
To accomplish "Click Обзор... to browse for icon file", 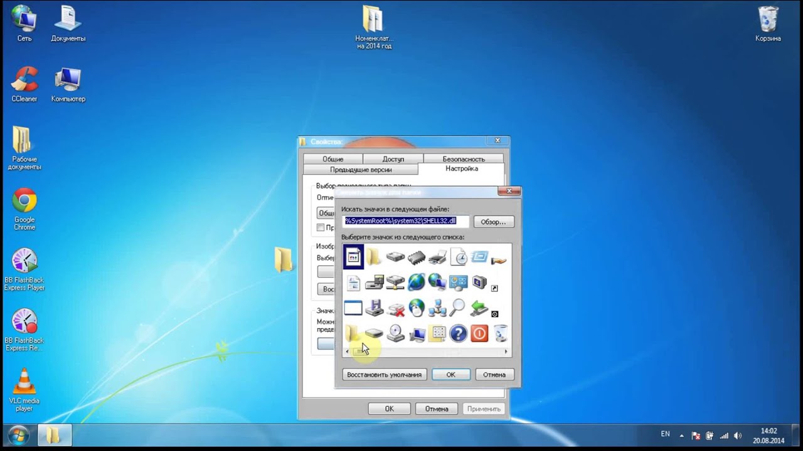I will [x=494, y=222].
